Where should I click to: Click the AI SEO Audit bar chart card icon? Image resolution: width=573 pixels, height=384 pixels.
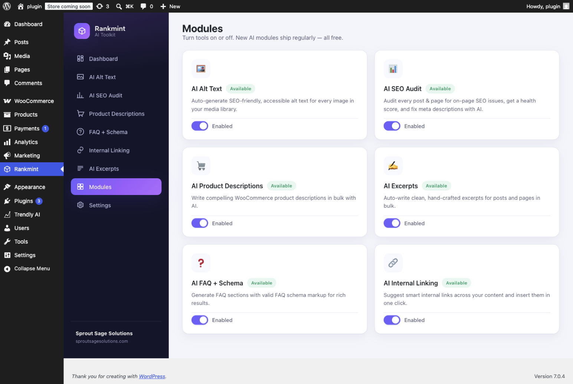coord(393,69)
